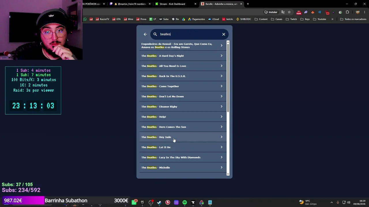Open a new browser tab
369x207 pixels.
point(248,4)
